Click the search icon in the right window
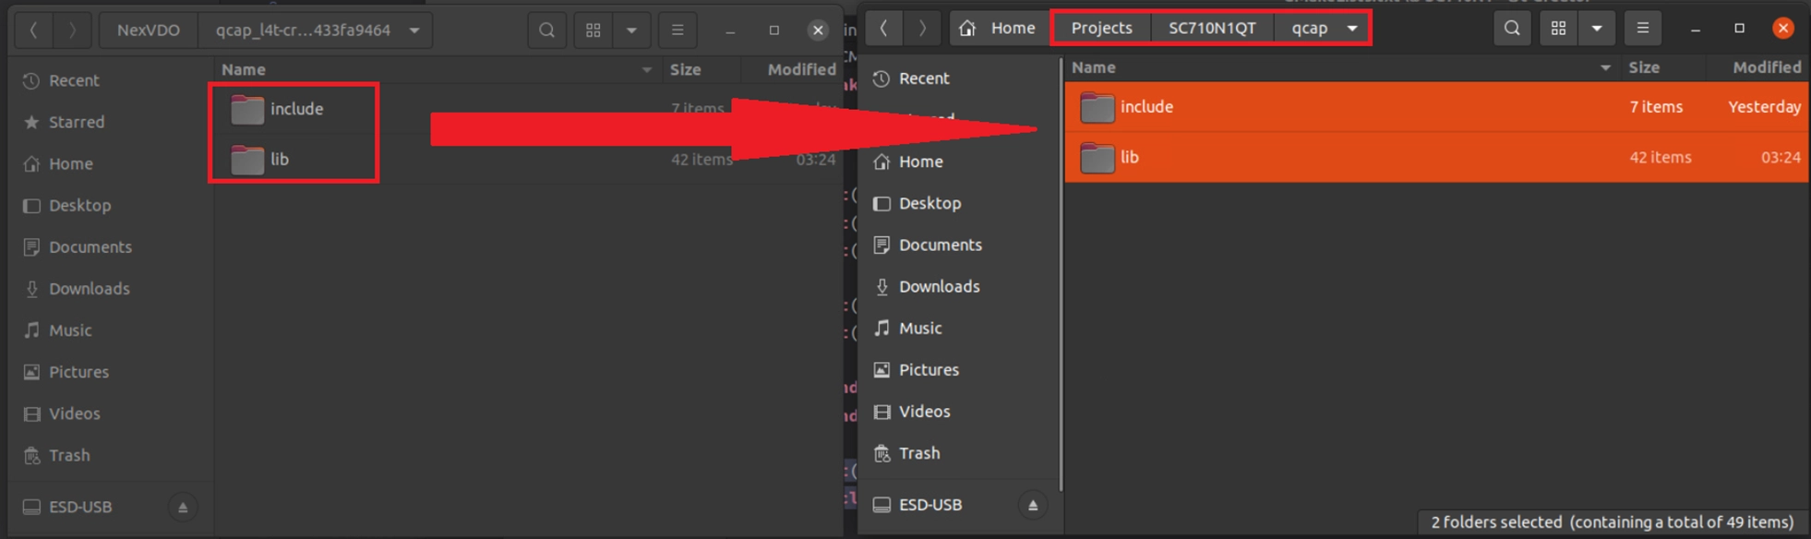This screenshot has height=539, width=1811. (1512, 29)
